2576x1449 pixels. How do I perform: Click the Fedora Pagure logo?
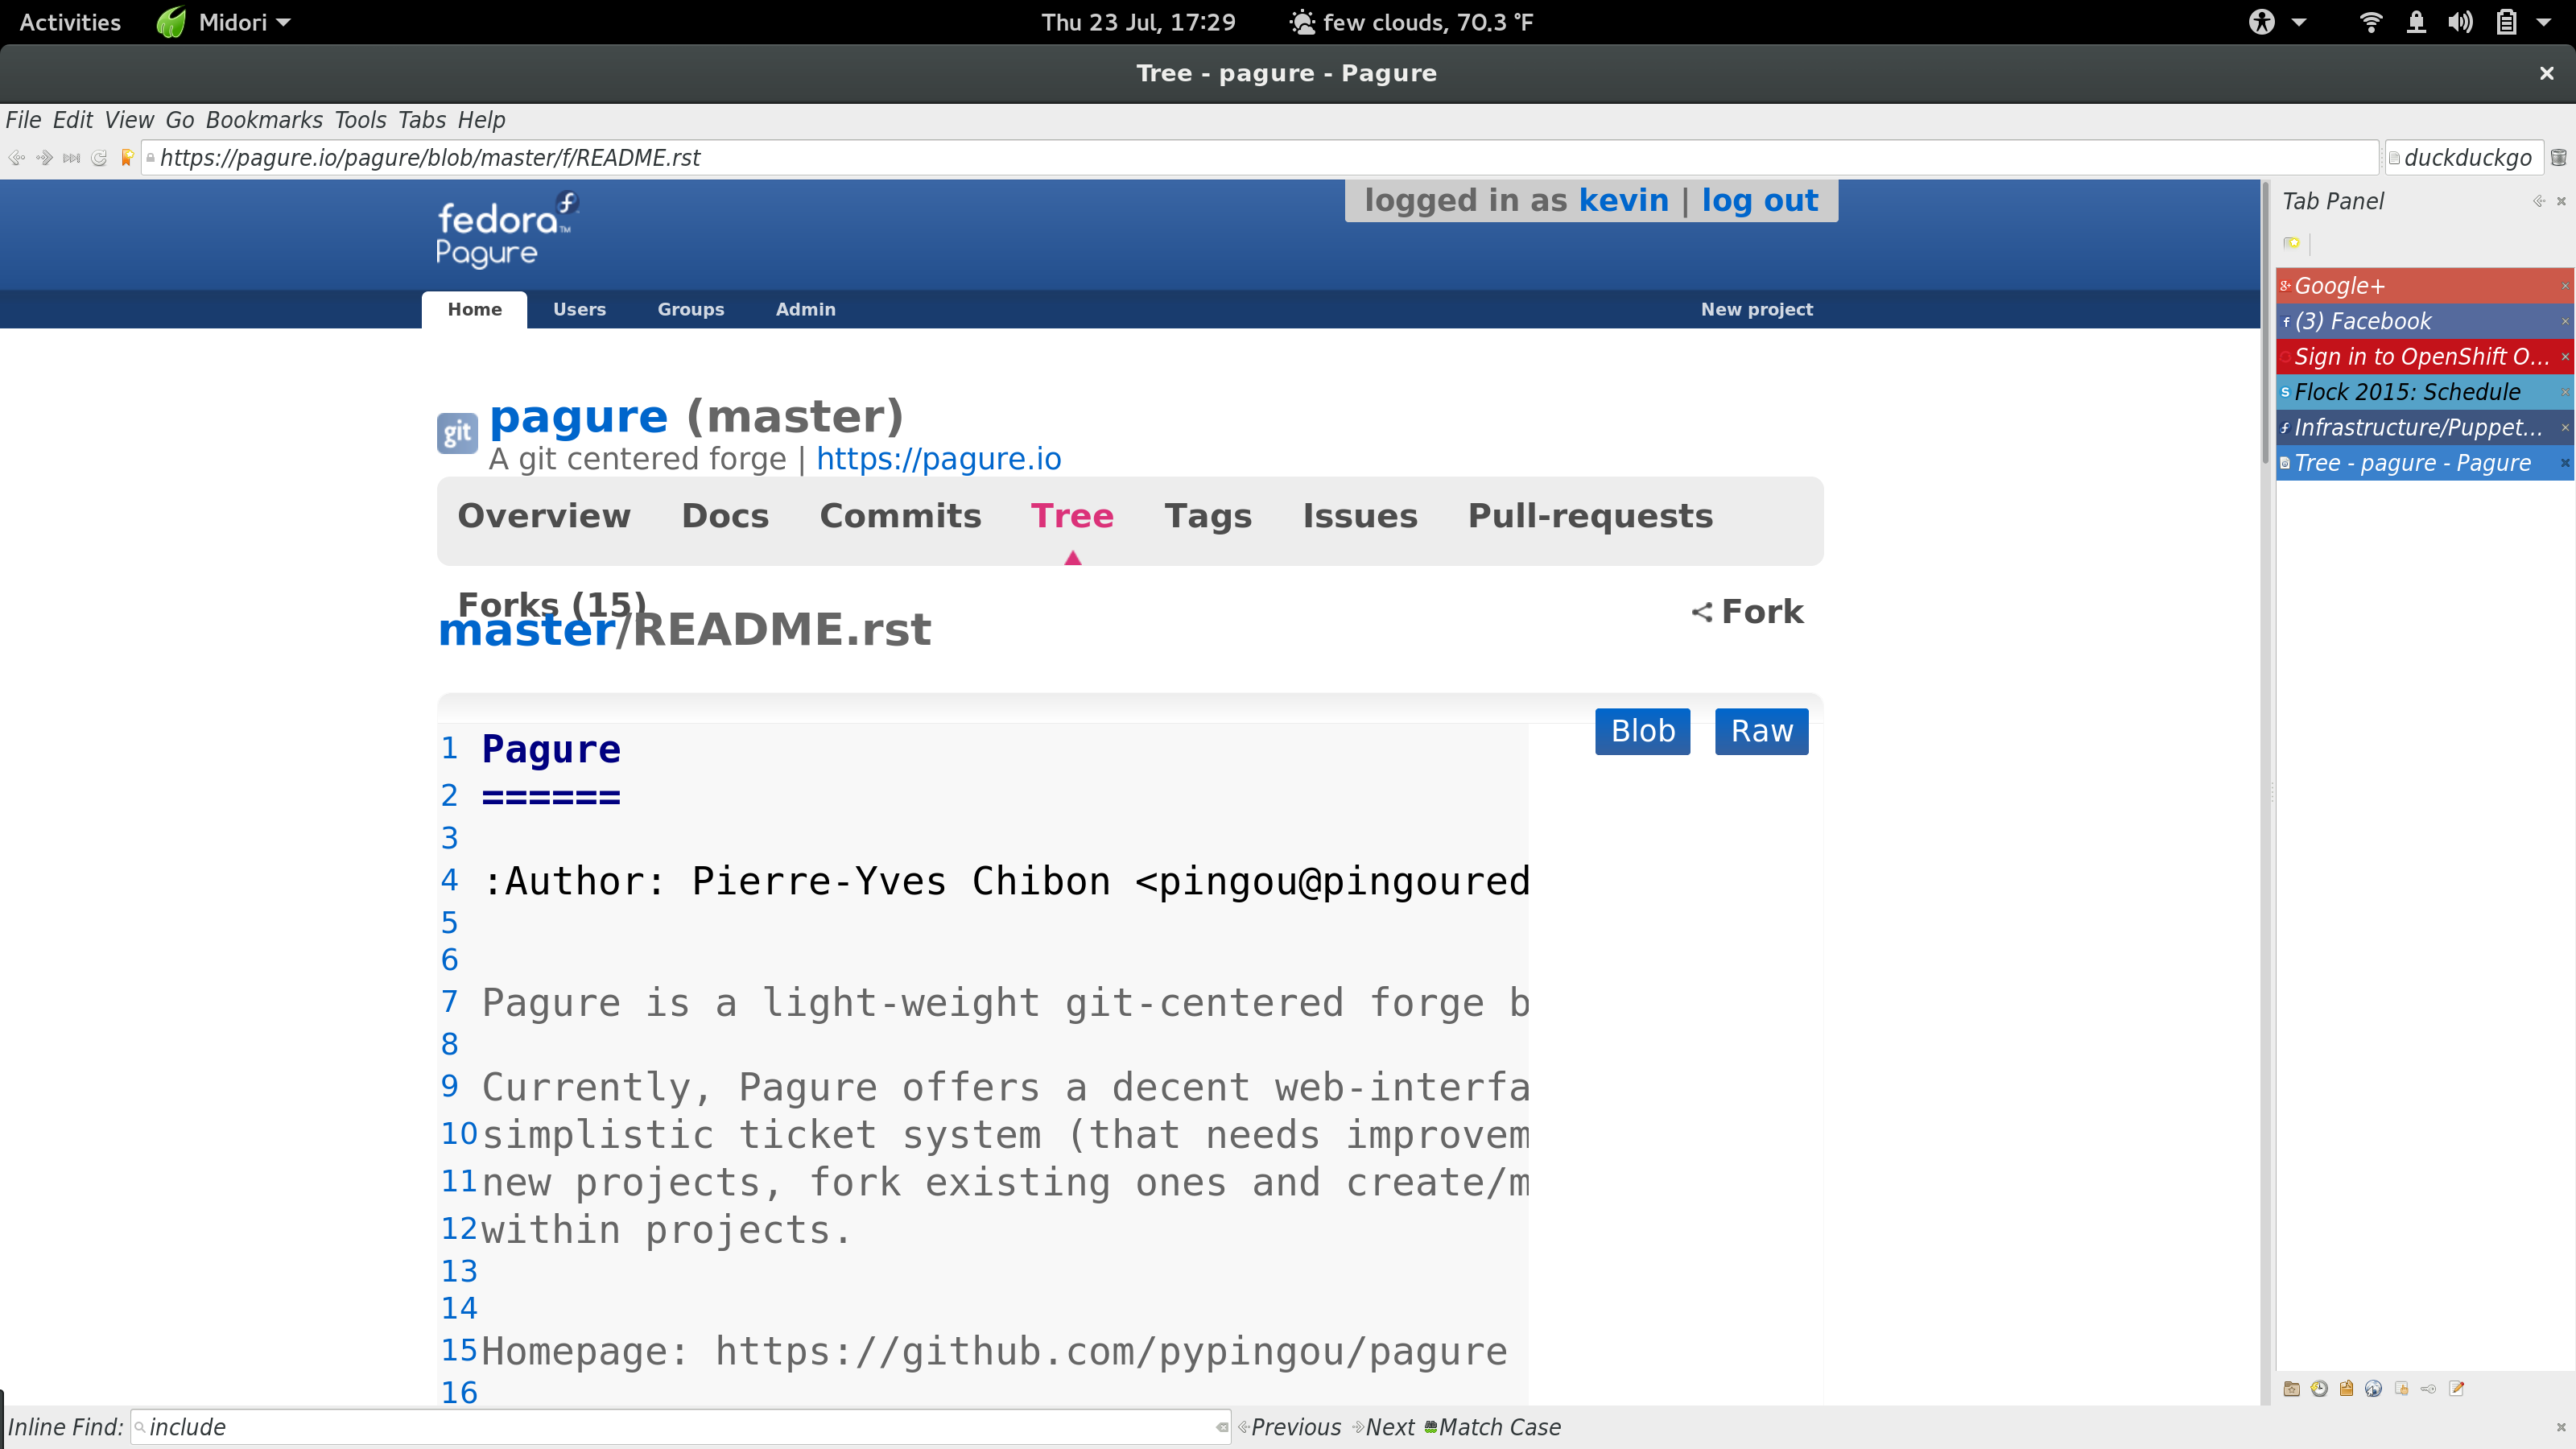(x=507, y=229)
